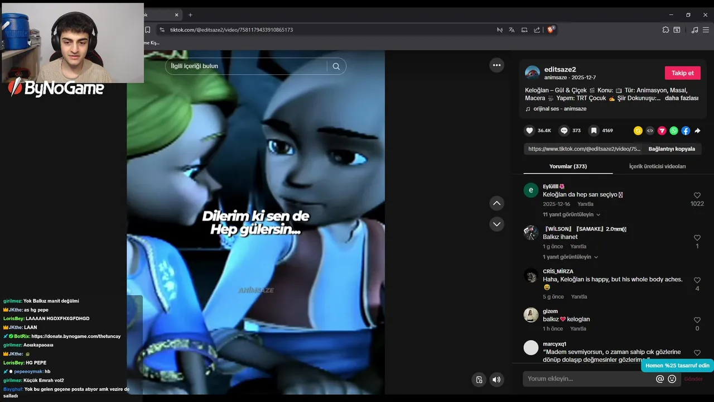This screenshot has width=714, height=402.
Task: Go to previous video with up arrow
Action: click(x=496, y=203)
